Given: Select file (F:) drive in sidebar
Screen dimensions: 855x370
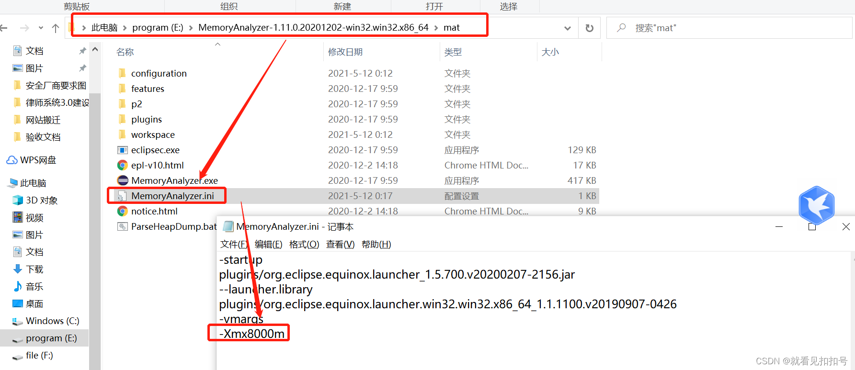Looking at the screenshot, I should (x=33, y=355).
